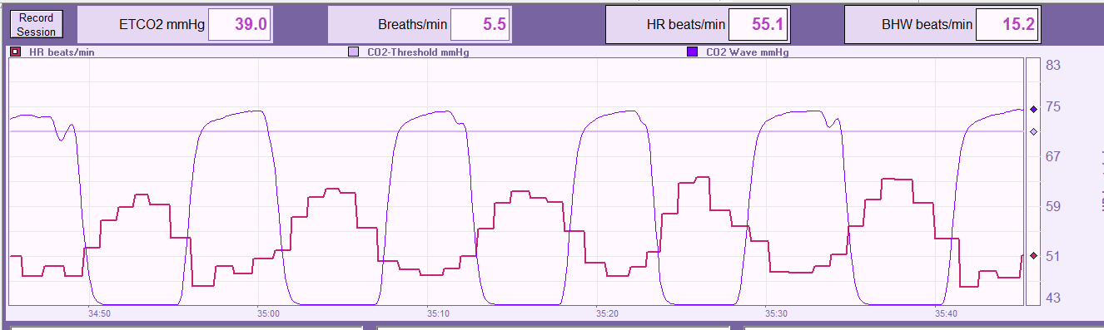
Task: Toggle the HR beats/min legend color box
Action: click(15, 52)
